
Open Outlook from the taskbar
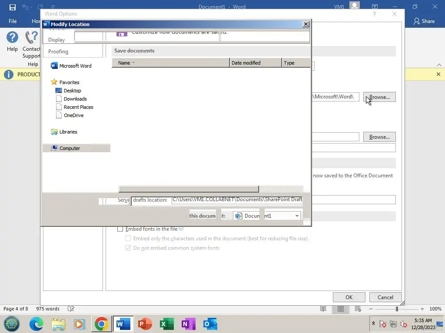pyautogui.click(x=210, y=324)
